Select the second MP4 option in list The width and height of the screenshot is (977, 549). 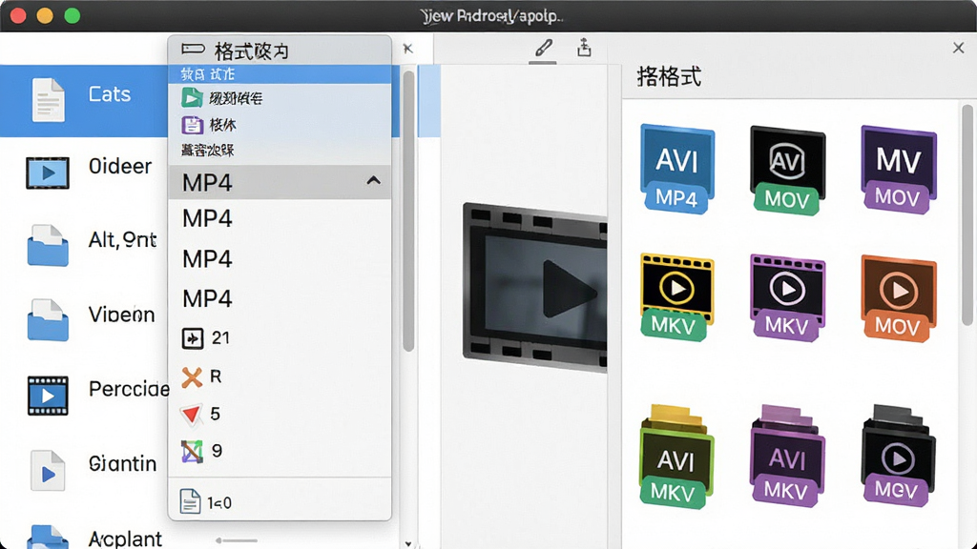tap(280, 258)
